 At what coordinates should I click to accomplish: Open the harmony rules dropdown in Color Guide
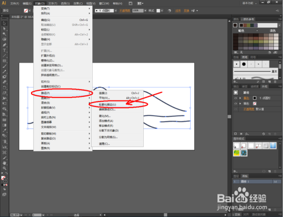(x=279, y=25)
